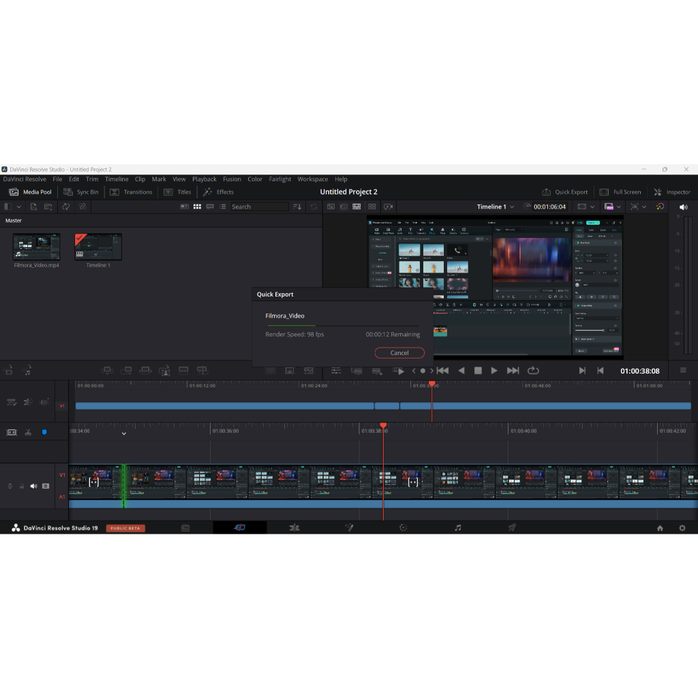Image resolution: width=698 pixels, height=698 pixels.
Task: Select the Filmora_Video.mp4 clip thumbnail
Action: (37, 247)
